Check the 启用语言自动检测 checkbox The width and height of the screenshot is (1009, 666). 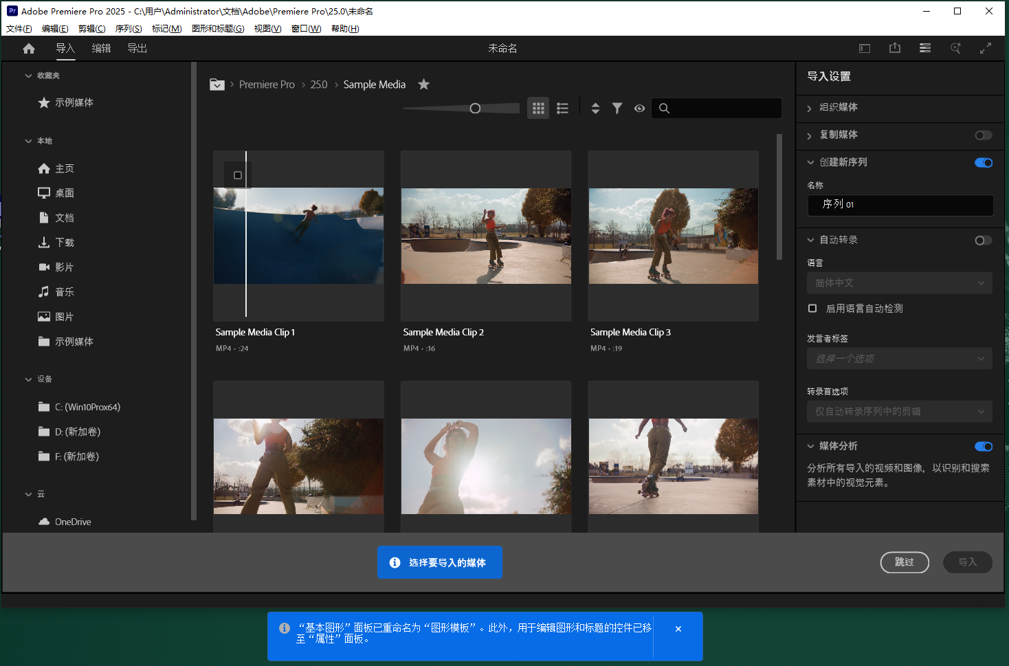[812, 308]
